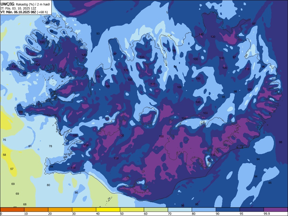The width and height of the screenshot is (288, 216).
Task: Click the humidity value 57 on the map
Action: coord(12,169)
